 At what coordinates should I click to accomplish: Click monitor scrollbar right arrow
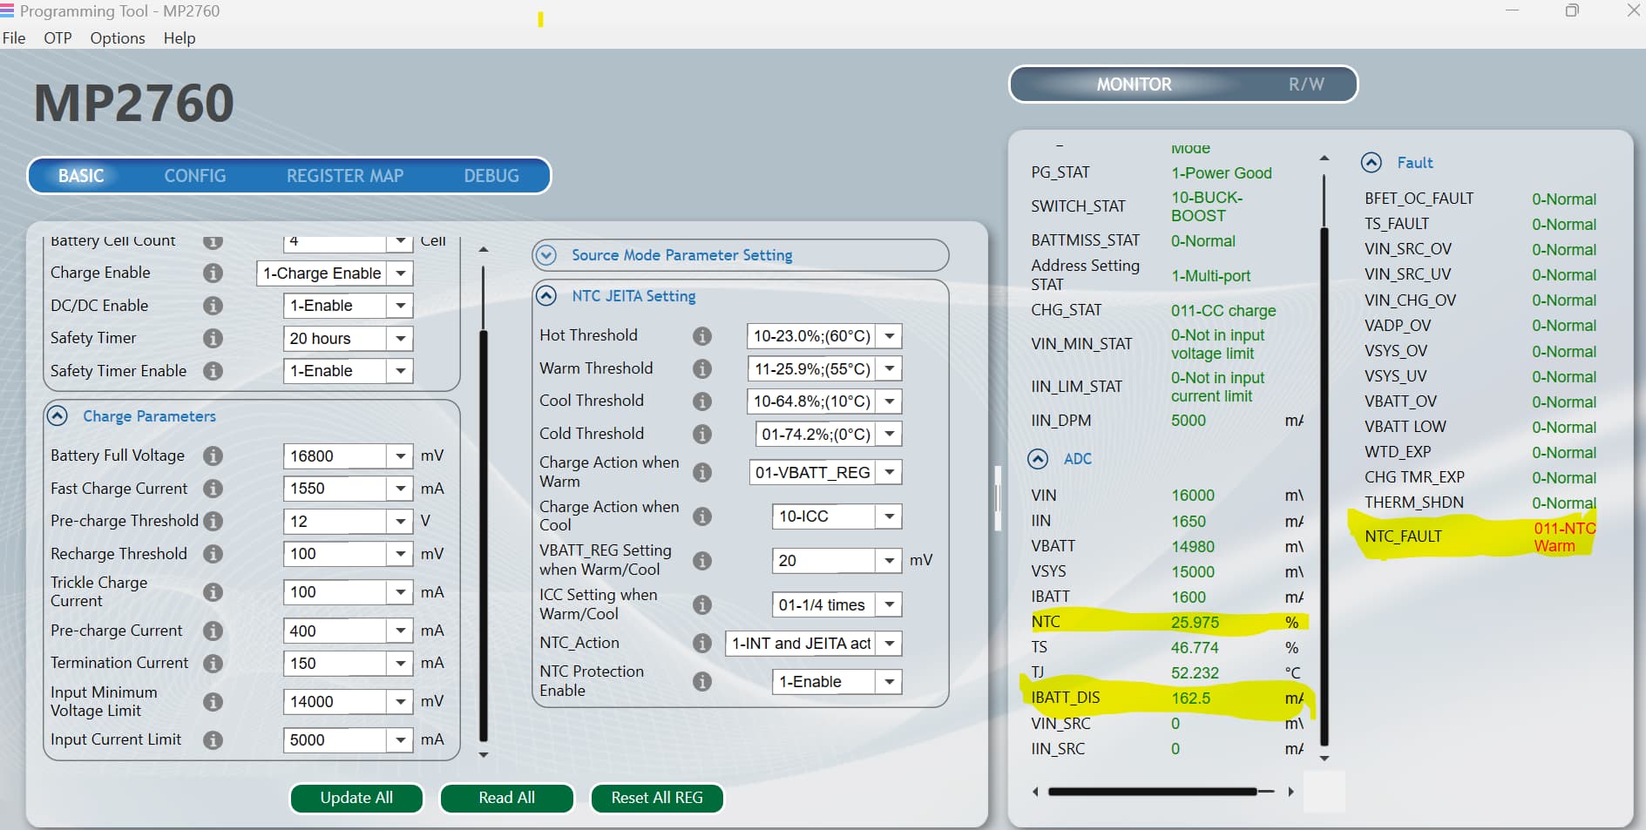coord(1290,792)
